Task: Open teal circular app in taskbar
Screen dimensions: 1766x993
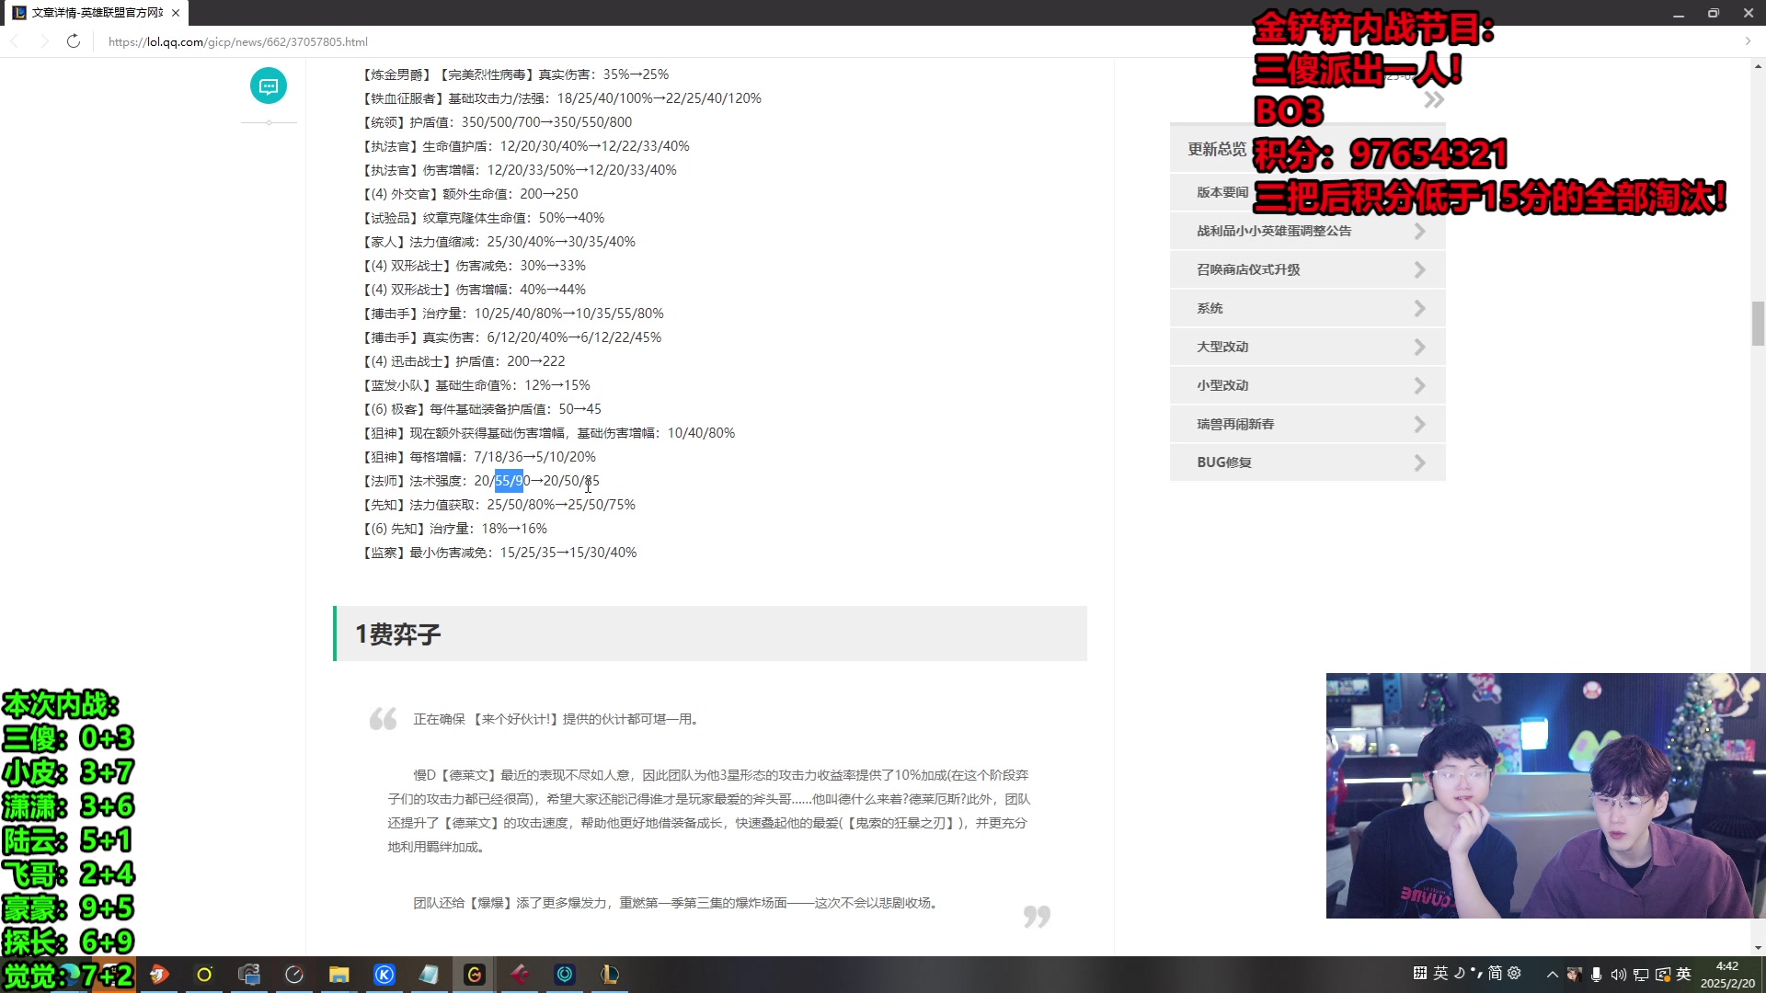Action: coord(565,975)
